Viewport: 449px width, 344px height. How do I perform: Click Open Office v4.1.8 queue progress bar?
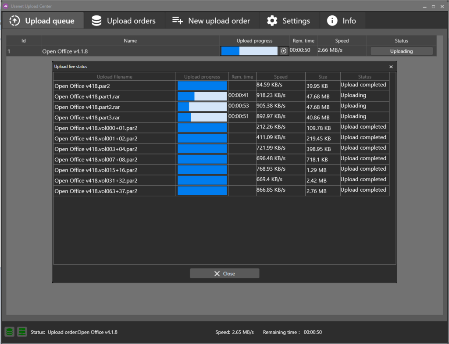249,51
